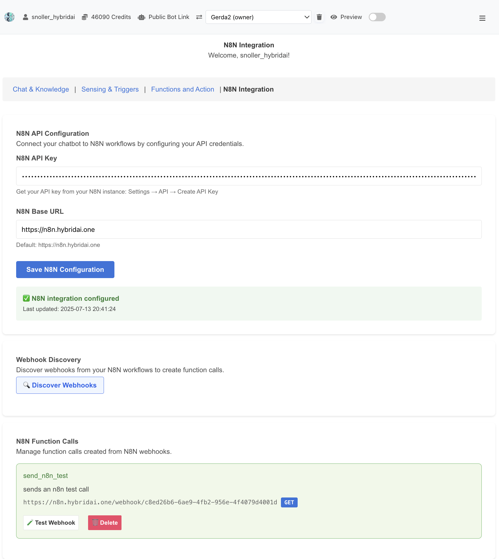Click the user profile icon beside snoller_hybridai
The height and width of the screenshot is (559, 499).
pos(25,17)
